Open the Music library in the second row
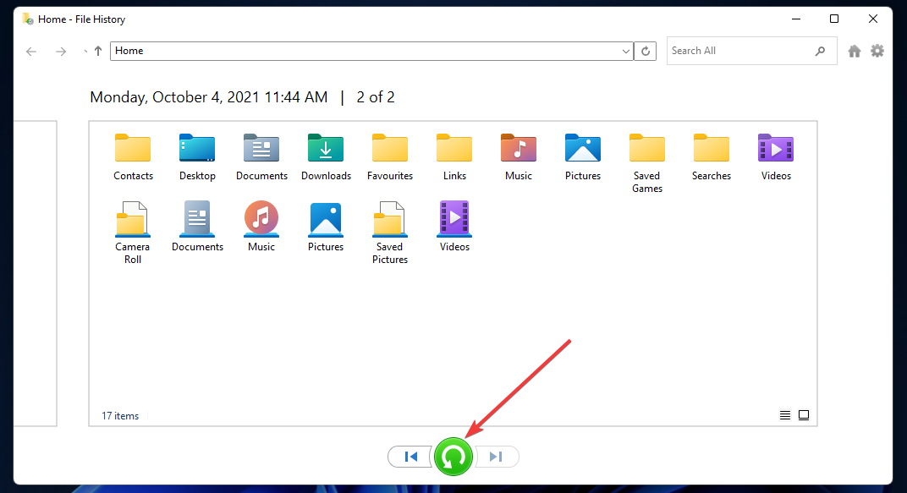907x493 pixels. pyautogui.click(x=261, y=227)
